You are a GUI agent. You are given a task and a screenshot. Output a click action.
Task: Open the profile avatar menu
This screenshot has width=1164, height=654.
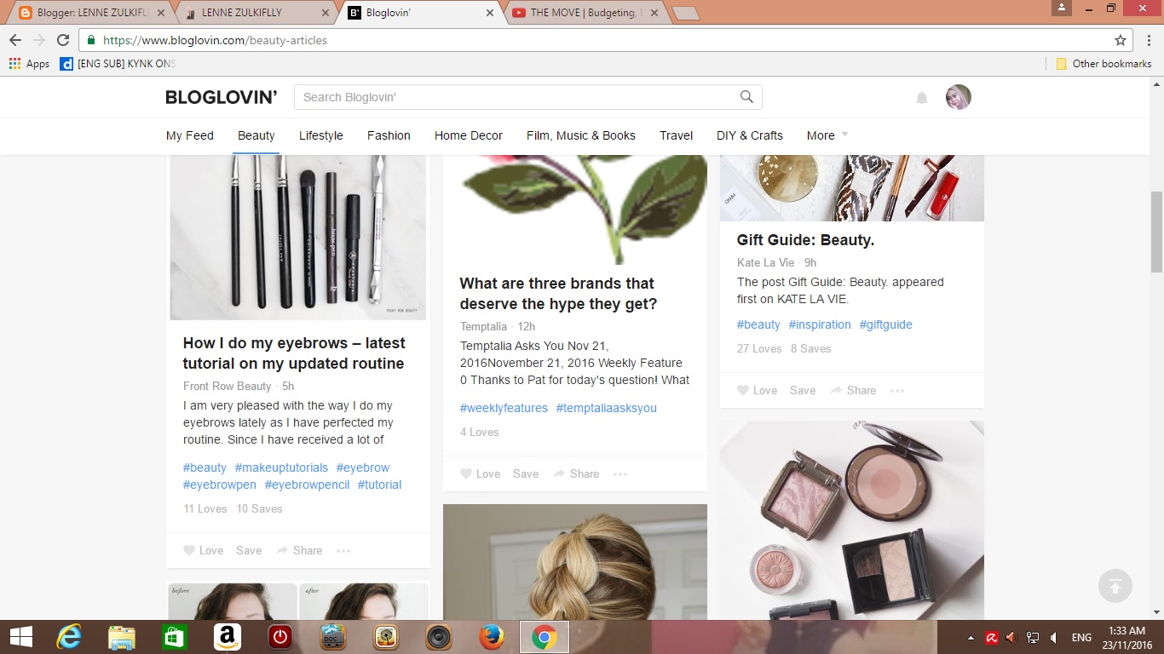(x=959, y=97)
